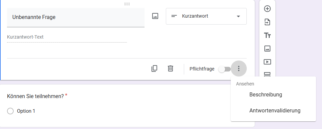Add title and description with Tt icon
Screen dimensions: 322x129
pyautogui.click(x=267, y=35)
